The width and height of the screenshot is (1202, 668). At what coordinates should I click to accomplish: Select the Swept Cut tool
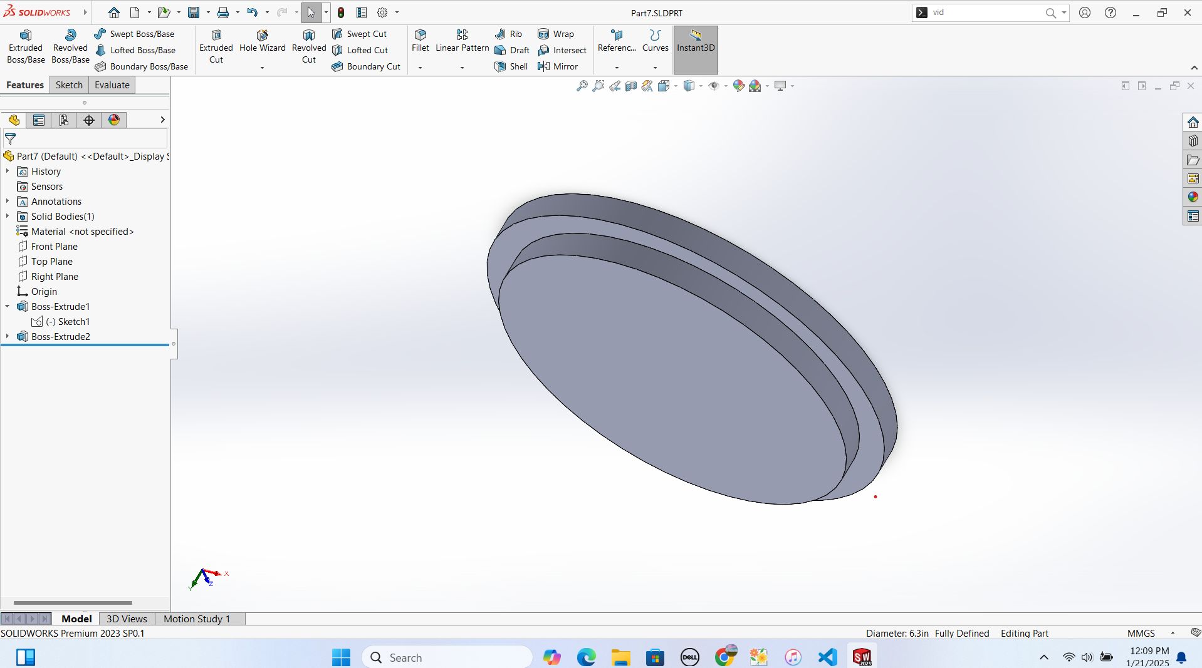360,34
